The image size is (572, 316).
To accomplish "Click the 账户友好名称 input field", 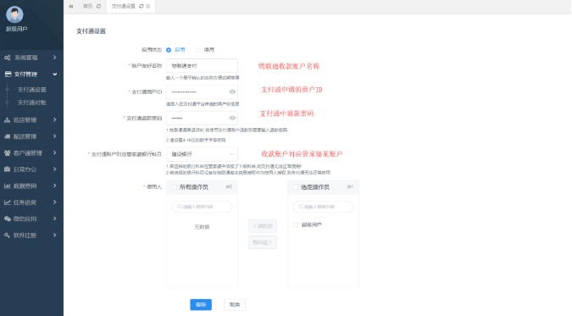I will (202, 66).
